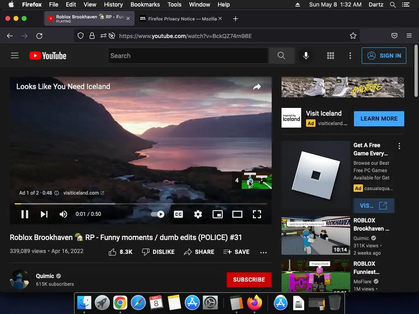This screenshot has width=419, height=314.
Task: Open the YouTube guide hamburger menu
Action: click(x=15, y=56)
